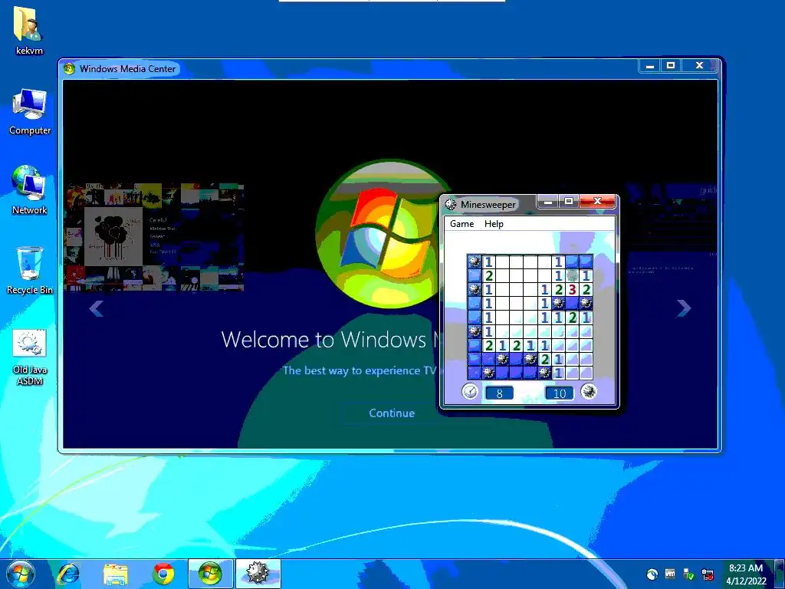
Task: Click the "Welcome to Windows" heading text
Action: 324,340
